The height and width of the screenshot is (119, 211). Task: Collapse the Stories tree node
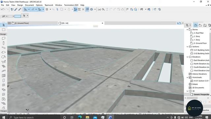click(187, 29)
